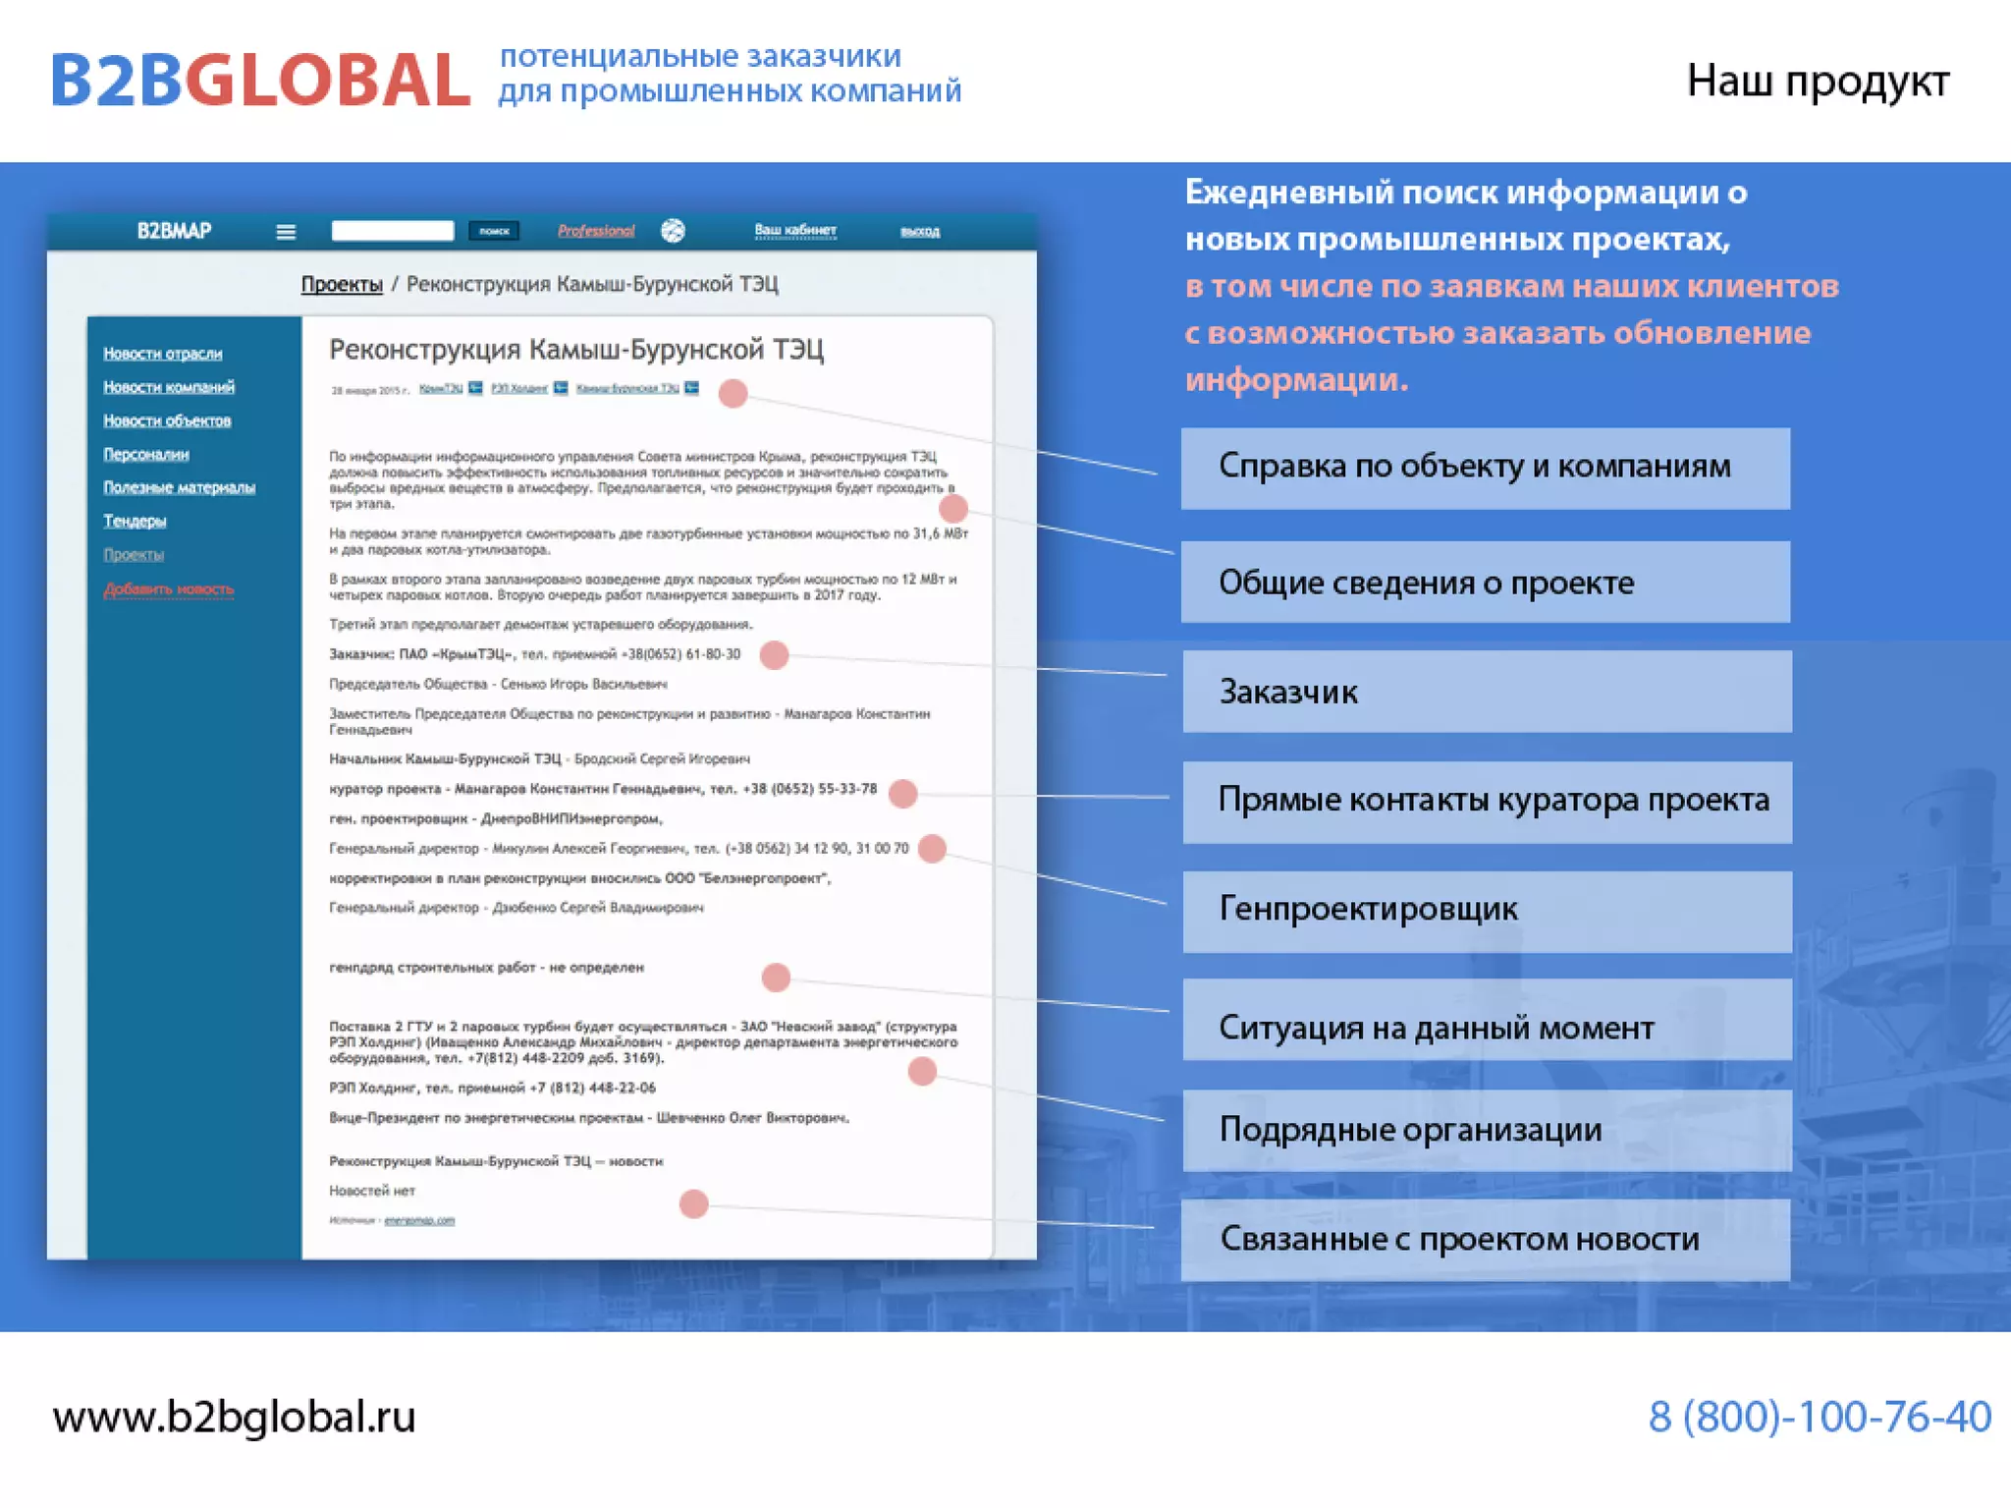Viewport: 2011px width, 1508px height.
Task: Open the hamburger menu icon
Action: [x=286, y=232]
